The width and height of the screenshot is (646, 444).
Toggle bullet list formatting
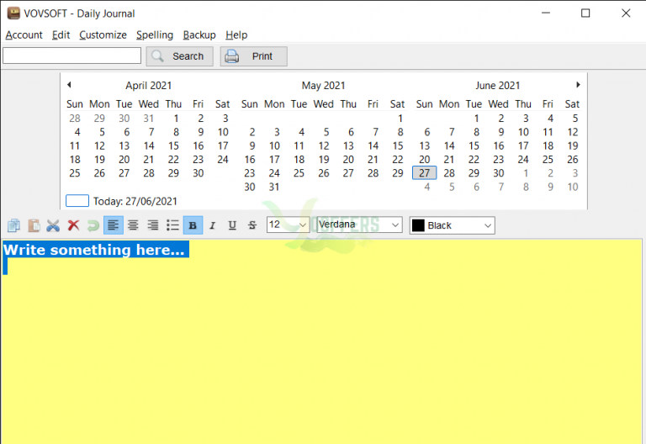click(172, 225)
